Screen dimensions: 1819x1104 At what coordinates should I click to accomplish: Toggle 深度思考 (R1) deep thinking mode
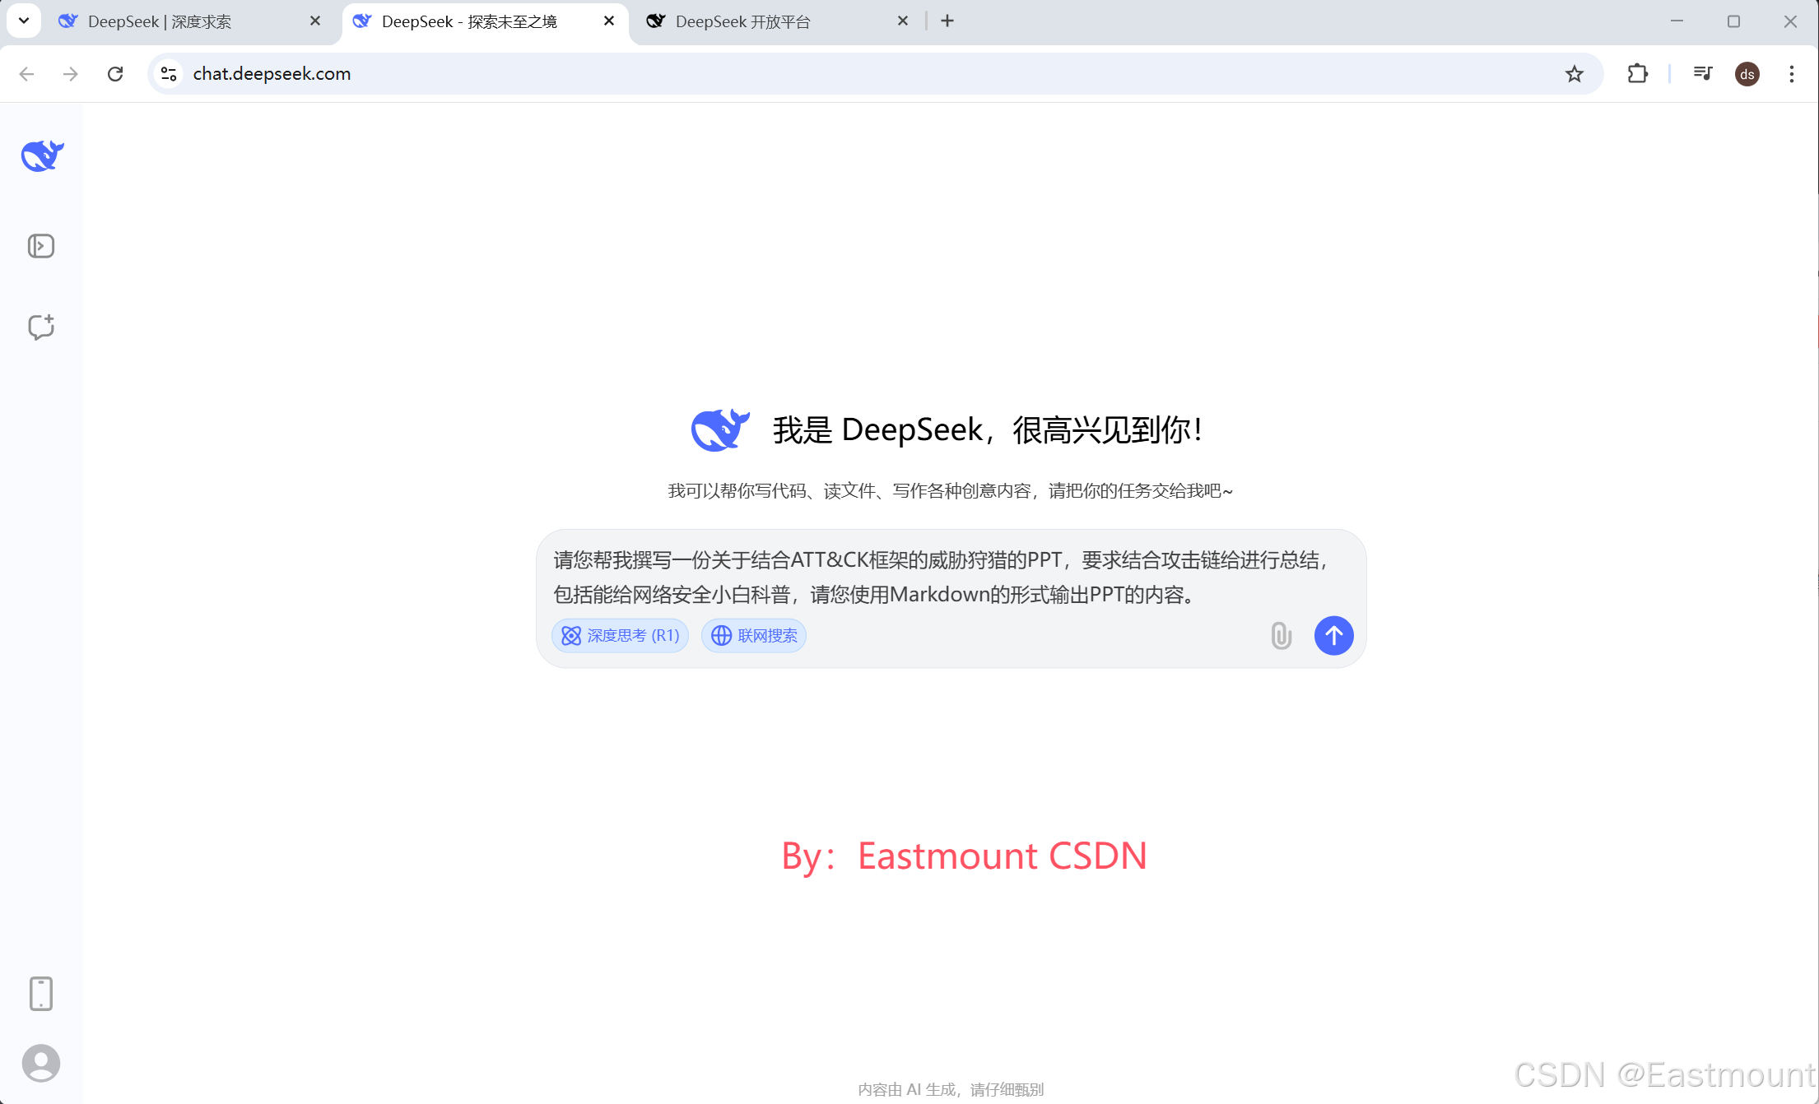click(621, 635)
